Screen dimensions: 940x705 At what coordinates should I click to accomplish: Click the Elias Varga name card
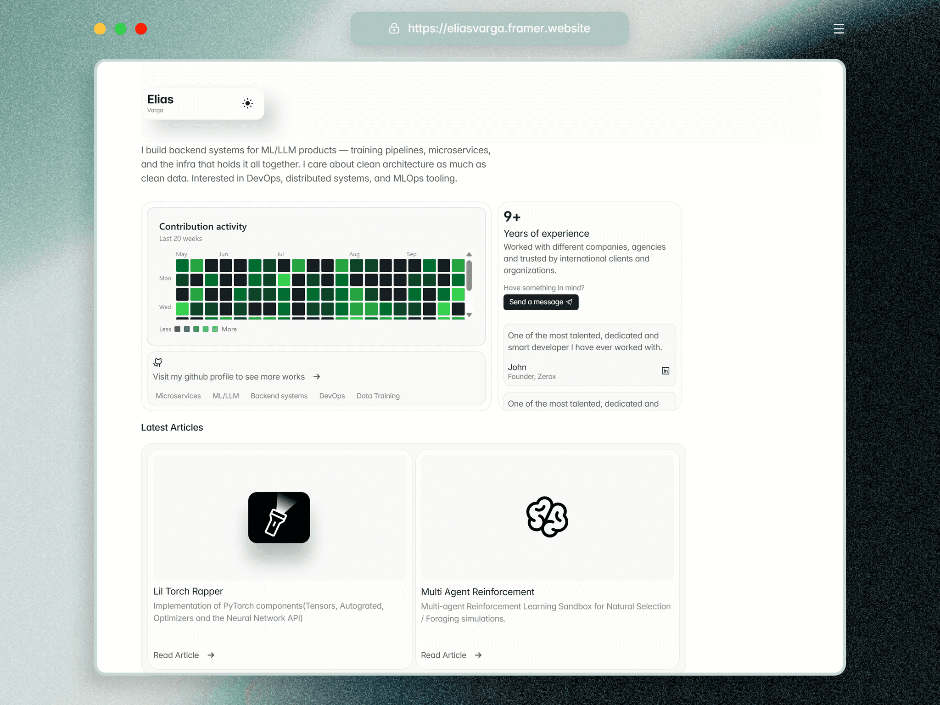click(x=202, y=104)
